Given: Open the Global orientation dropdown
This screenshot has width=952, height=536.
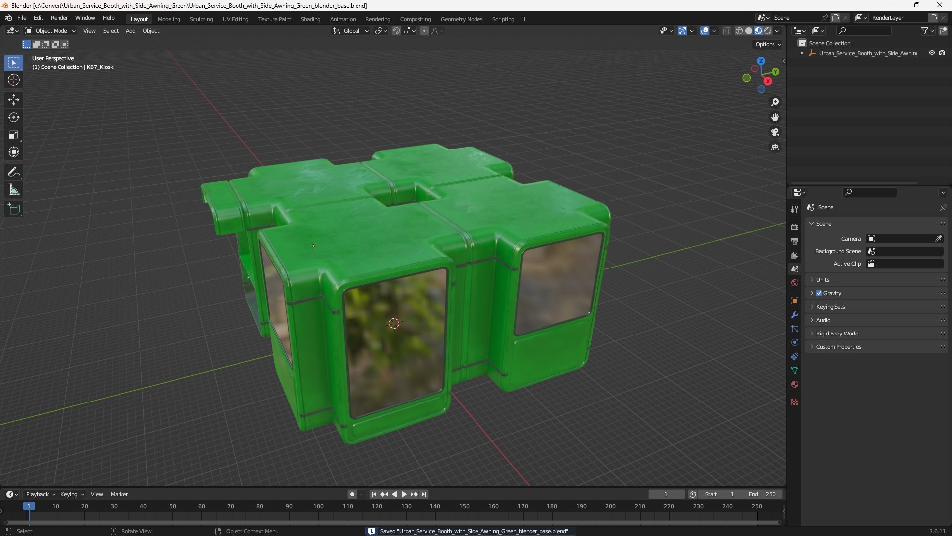Looking at the screenshot, I should (x=351, y=31).
